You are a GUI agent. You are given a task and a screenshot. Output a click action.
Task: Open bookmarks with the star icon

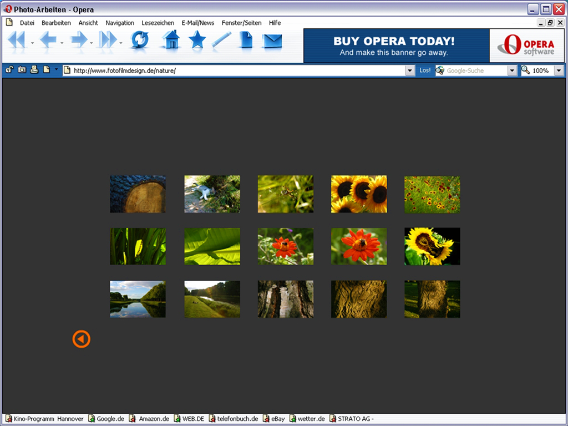coord(197,39)
